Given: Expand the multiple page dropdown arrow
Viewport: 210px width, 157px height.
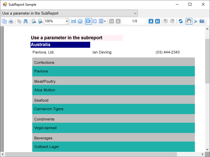Looking at the screenshot, I should pyautogui.click(x=105, y=21).
